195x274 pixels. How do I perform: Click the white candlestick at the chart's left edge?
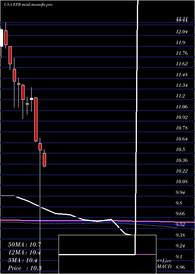tap(2, 38)
